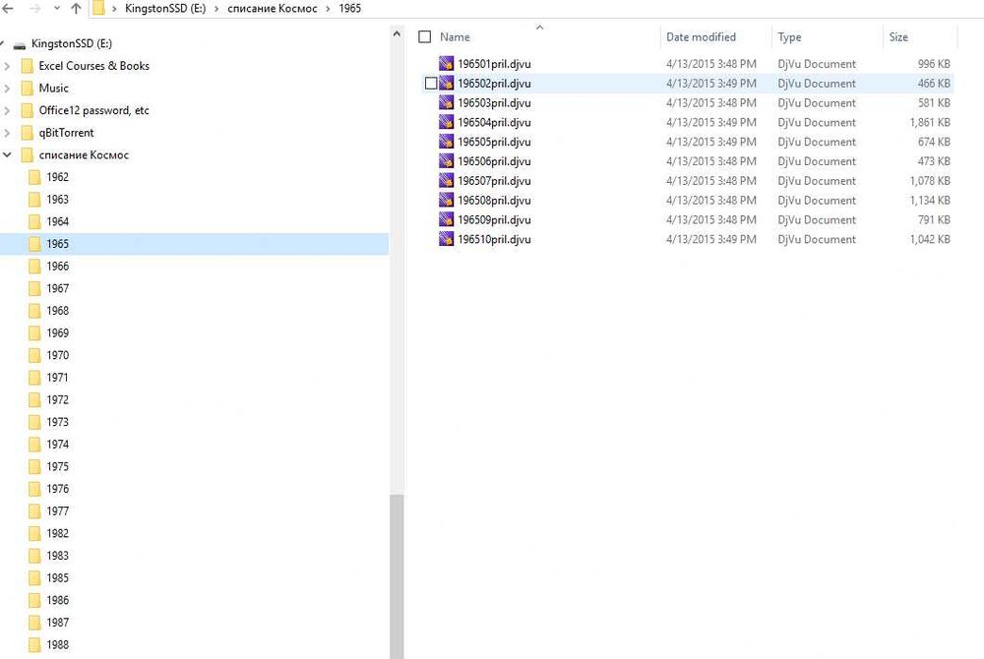Click the 1,861 KB size cell

click(930, 122)
